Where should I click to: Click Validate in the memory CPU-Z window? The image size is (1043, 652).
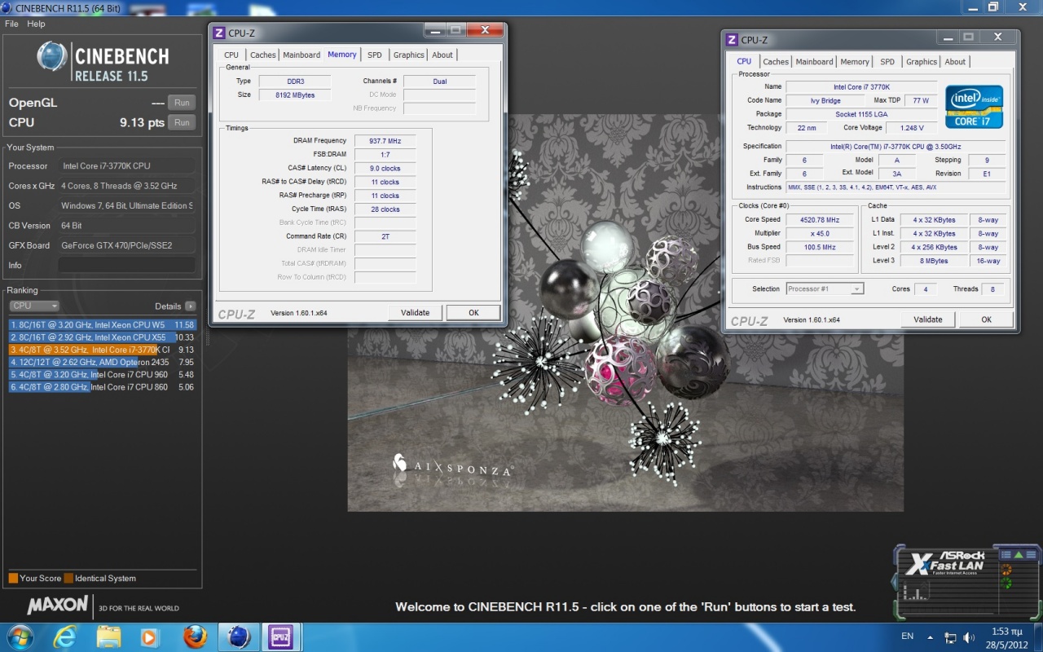tap(416, 312)
